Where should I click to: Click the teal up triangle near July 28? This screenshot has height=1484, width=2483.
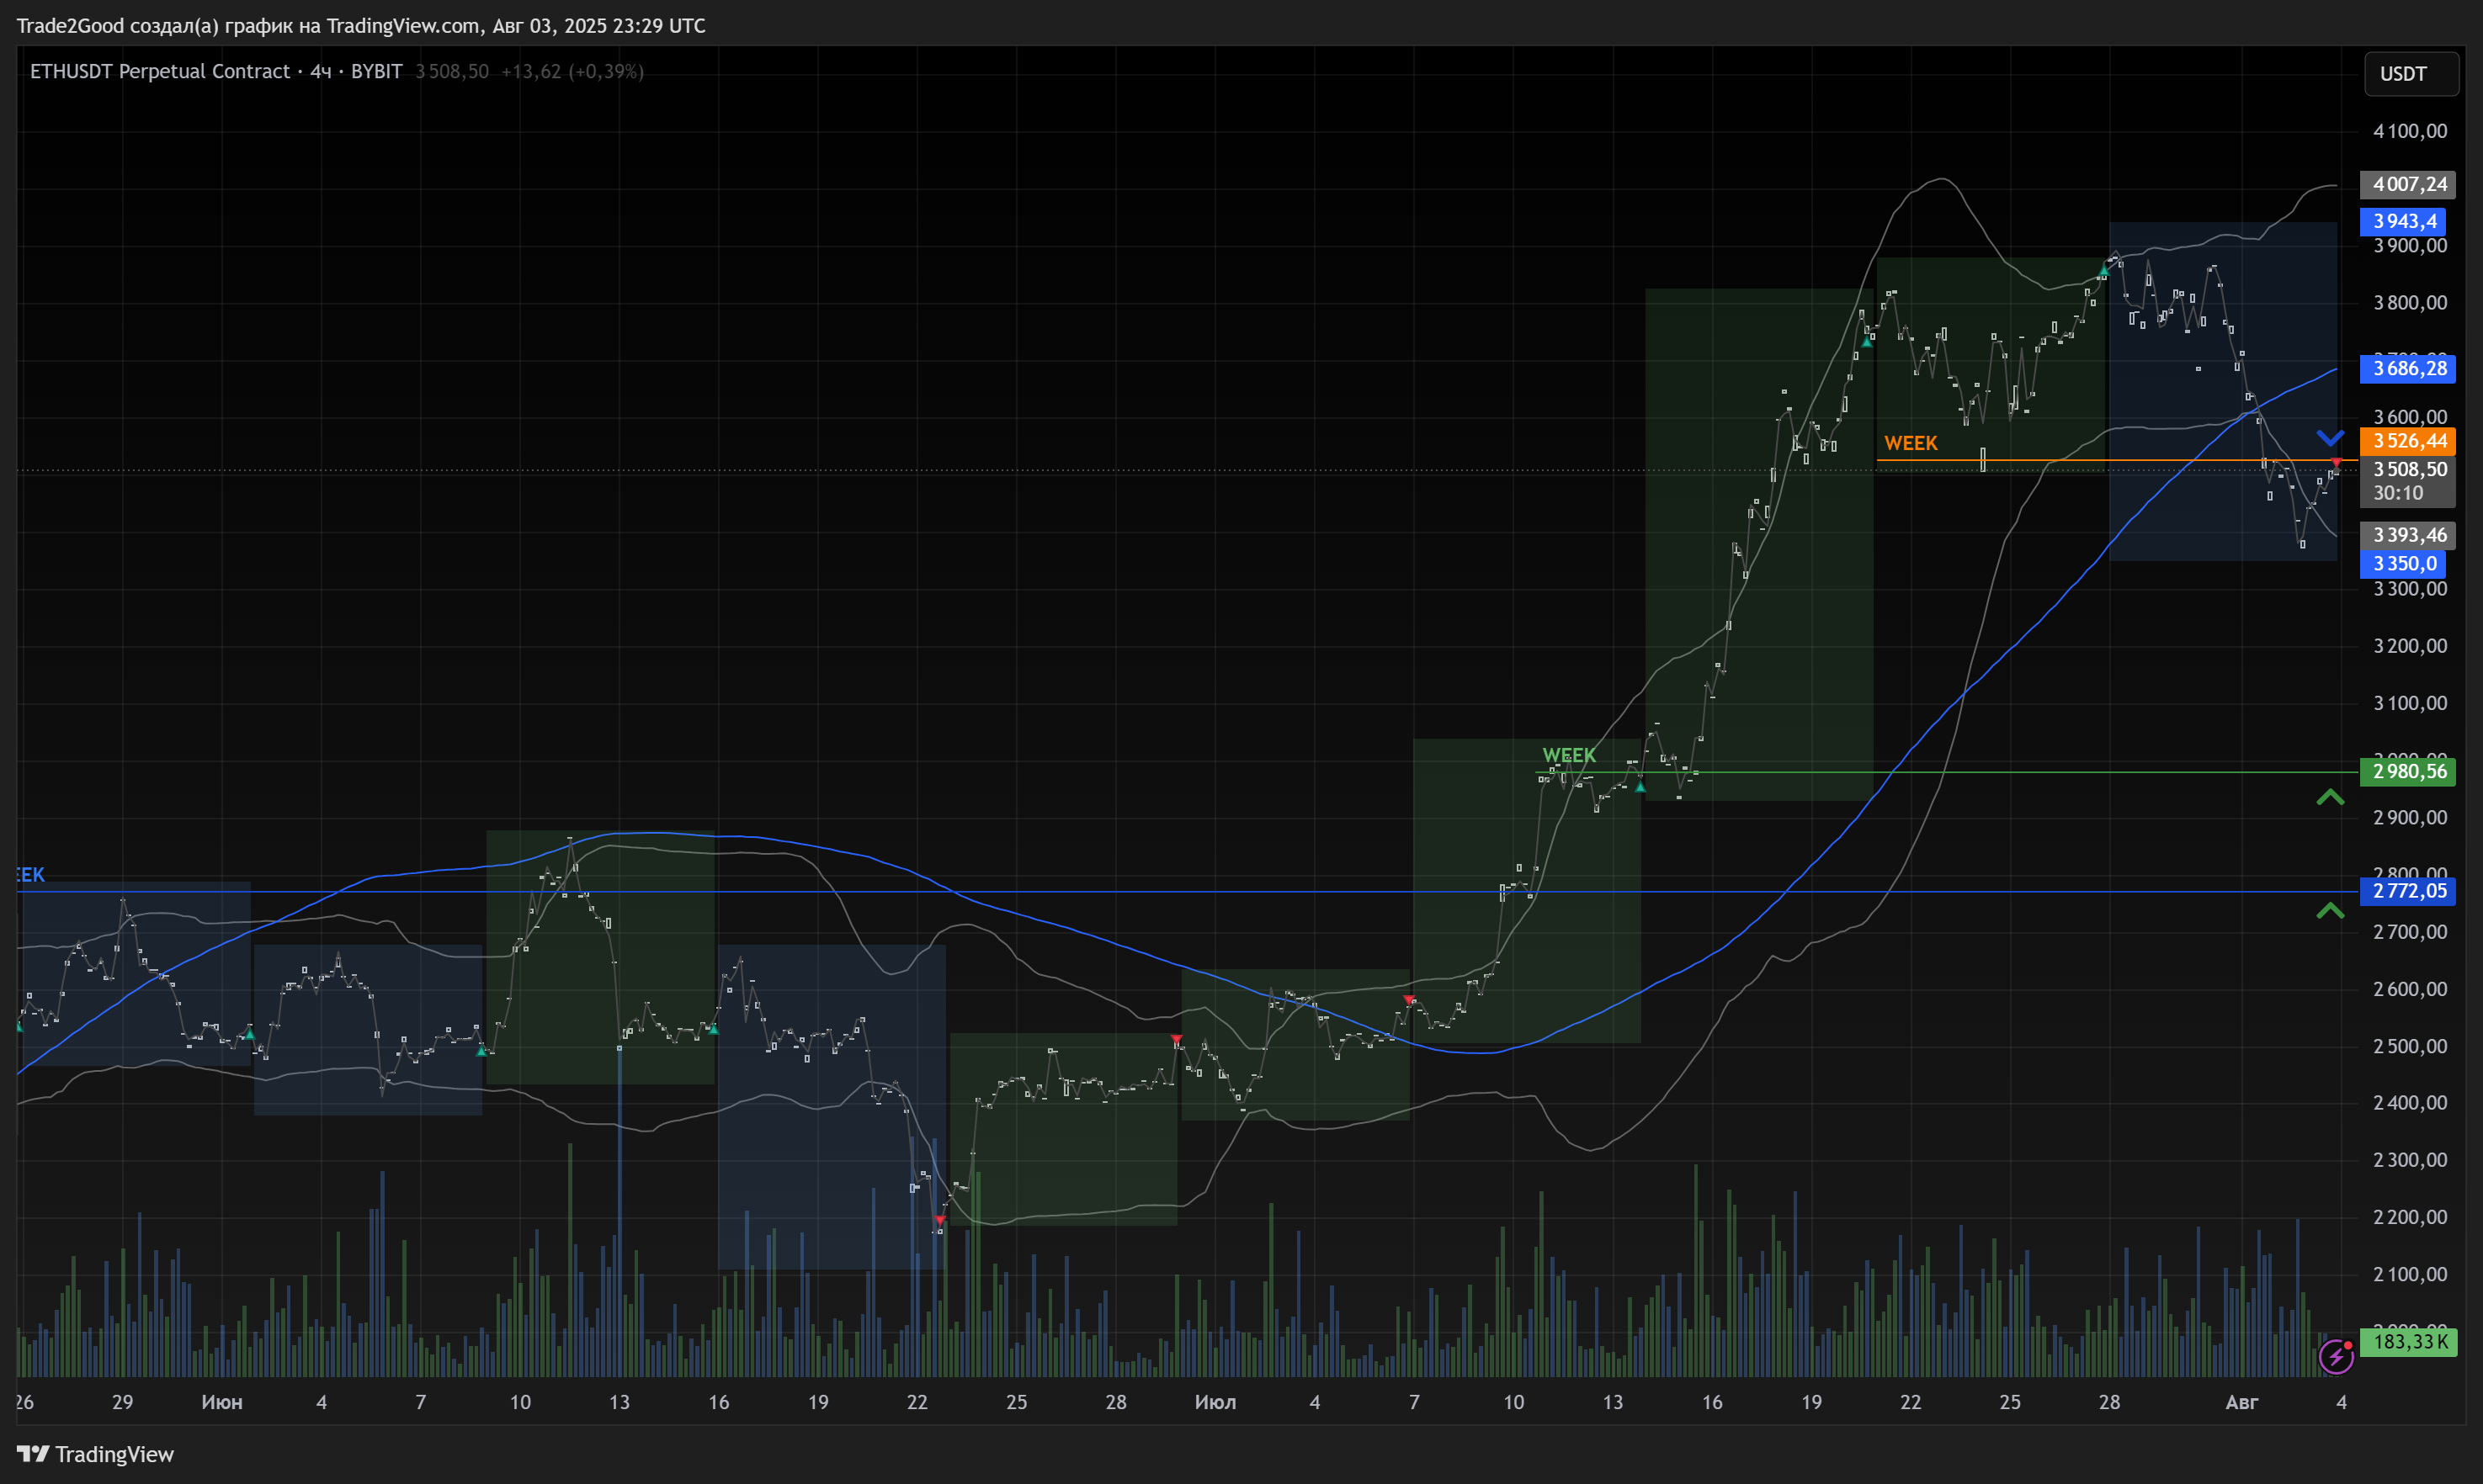2104,271
